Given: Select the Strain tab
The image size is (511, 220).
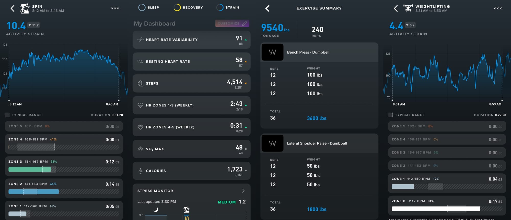Looking at the screenshot, I should click(x=228, y=7).
